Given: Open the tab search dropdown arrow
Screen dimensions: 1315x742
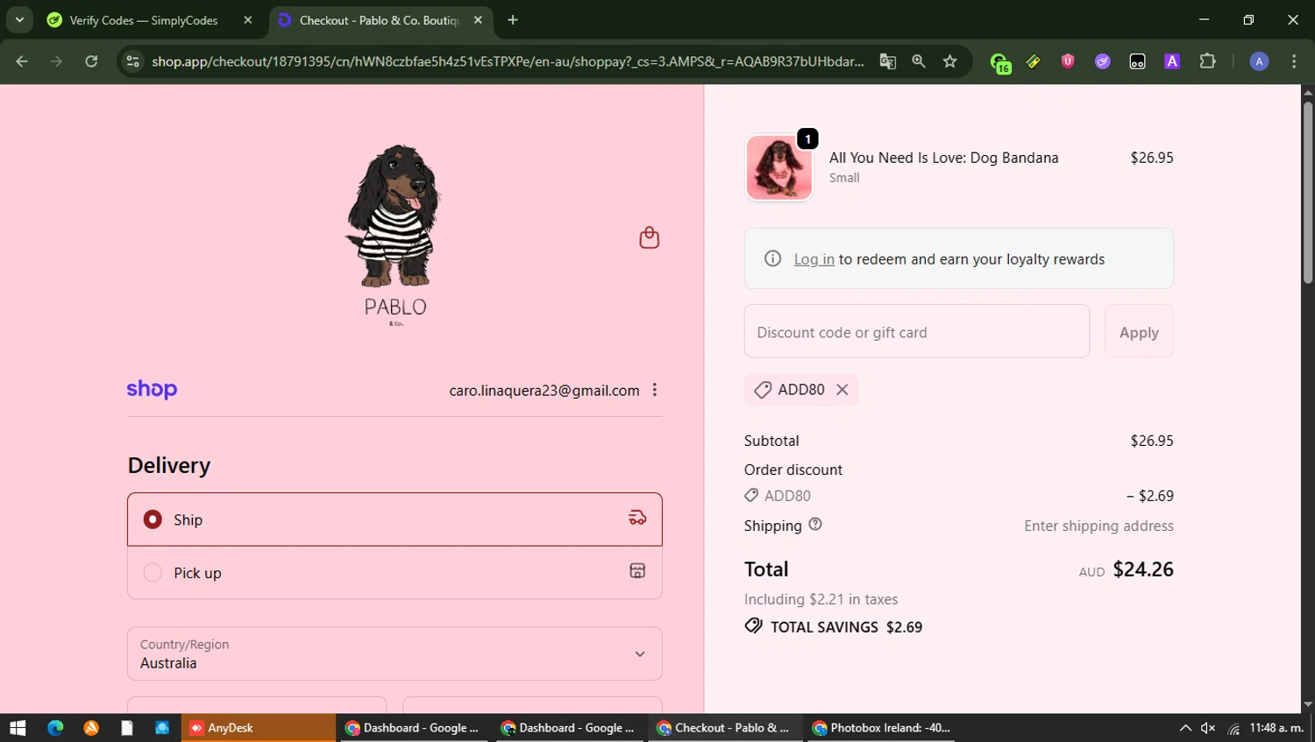Looking at the screenshot, I should [x=19, y=20].
